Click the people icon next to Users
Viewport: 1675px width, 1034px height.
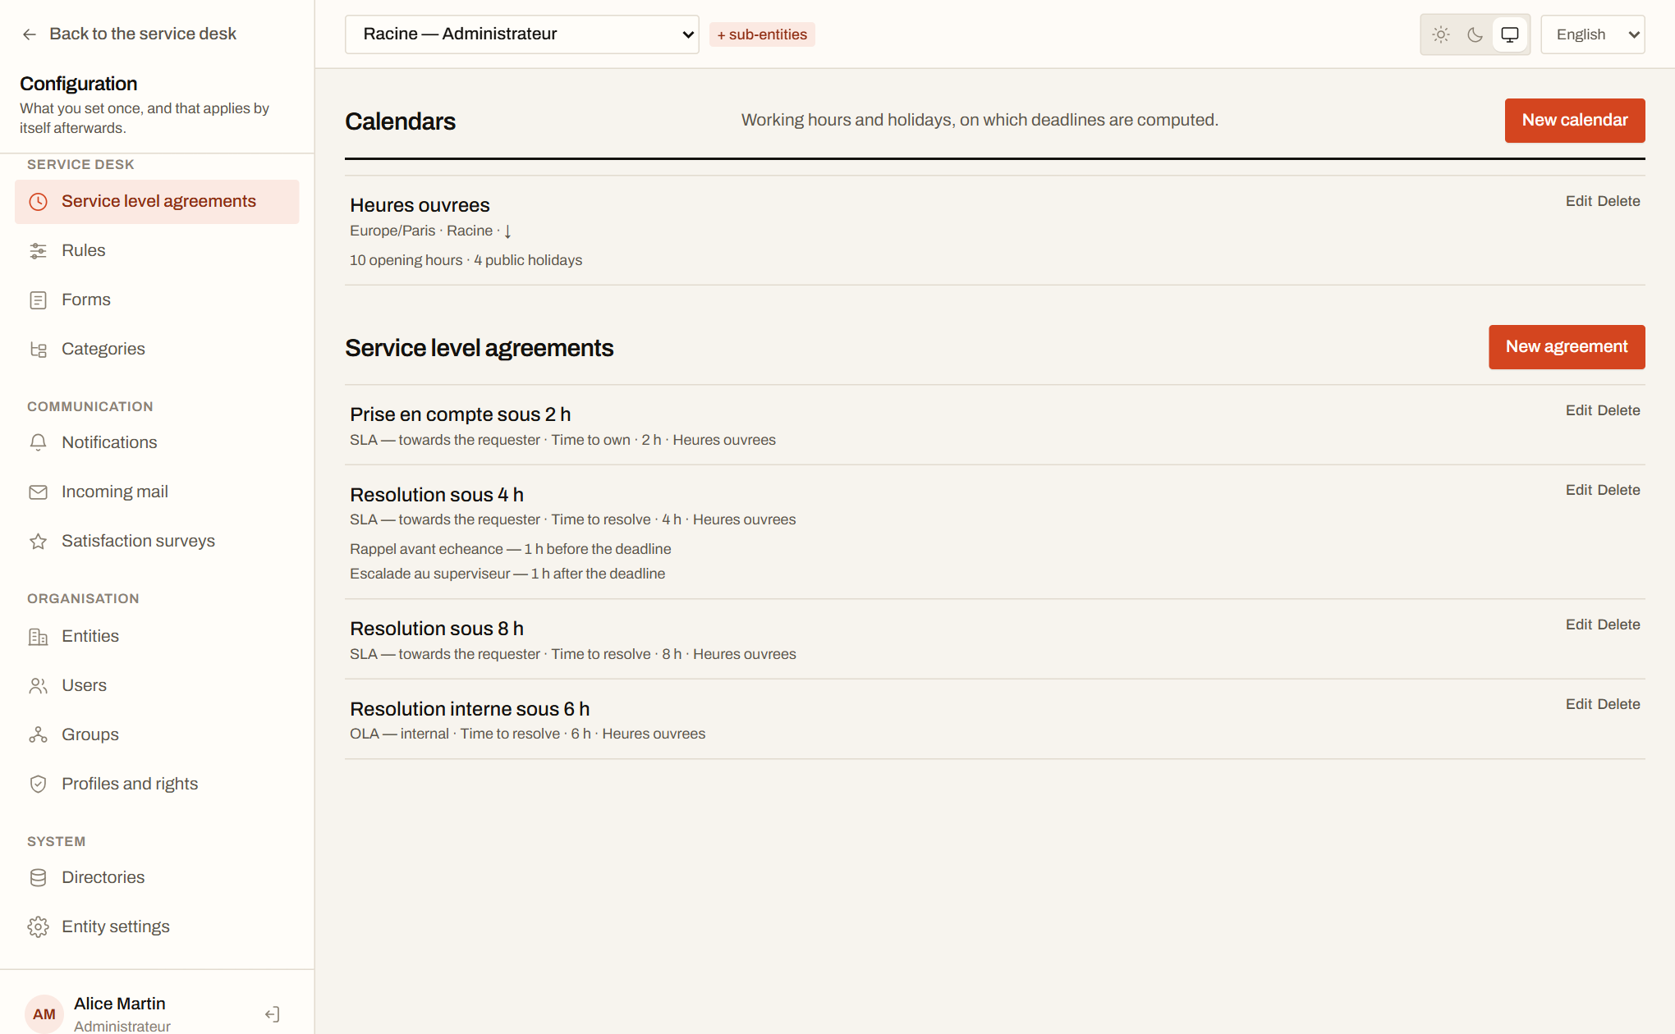tap(39, 686)
